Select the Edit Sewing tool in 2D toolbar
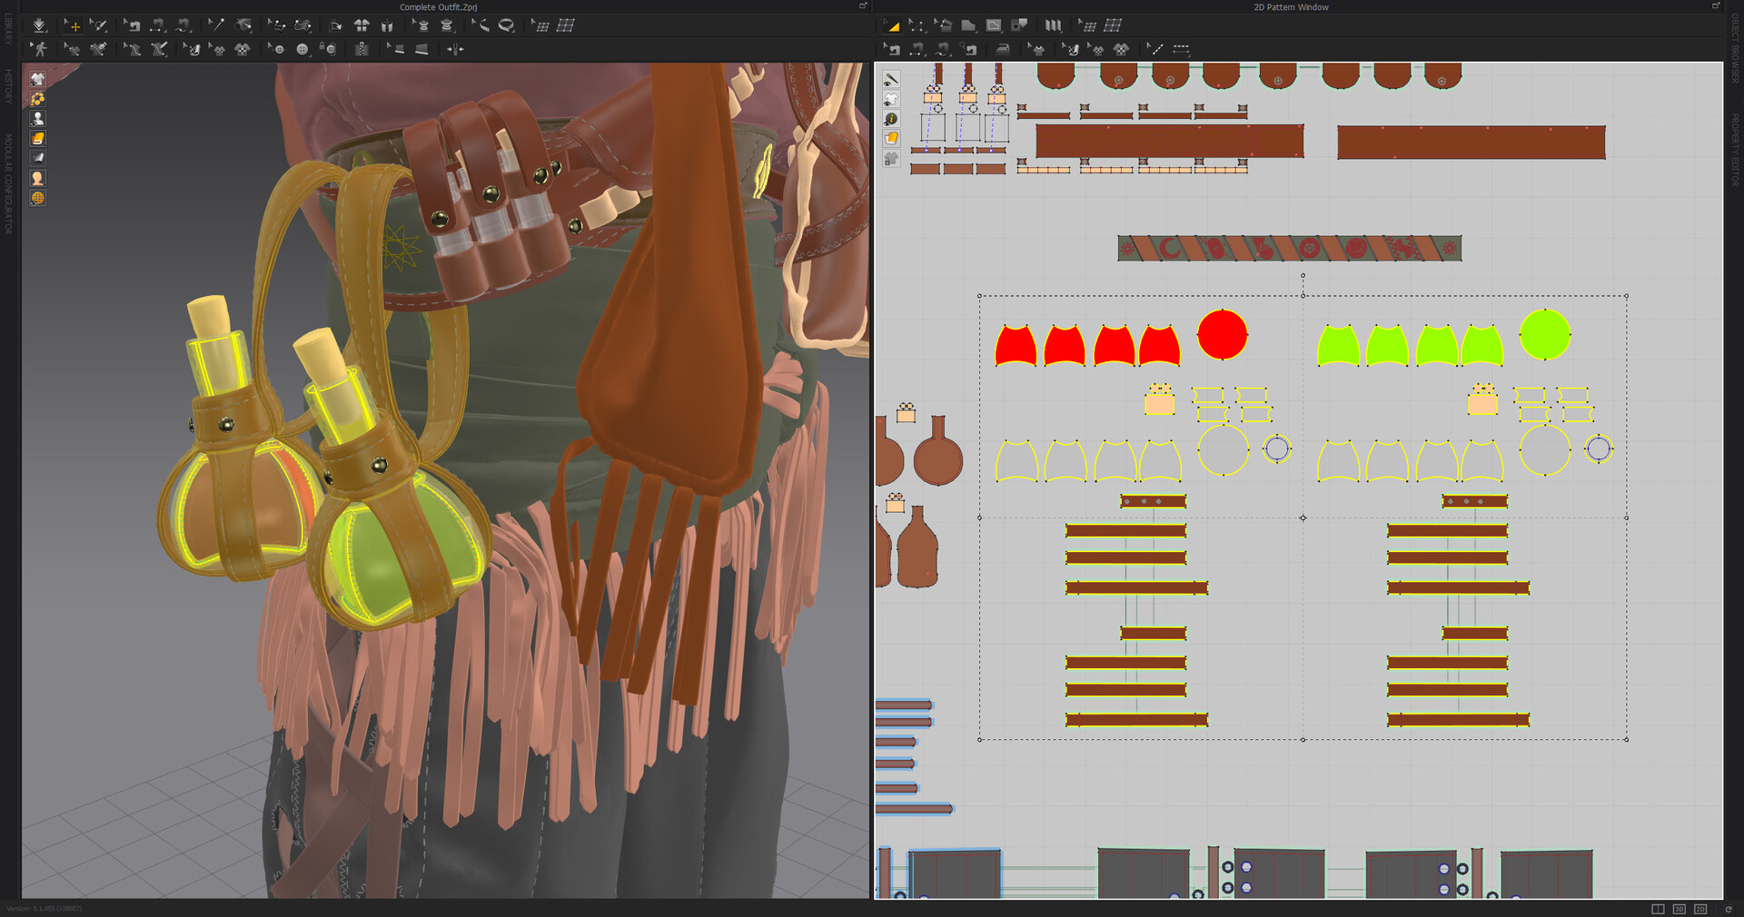The image size is (1744, 917). click(x=893, y=49)
